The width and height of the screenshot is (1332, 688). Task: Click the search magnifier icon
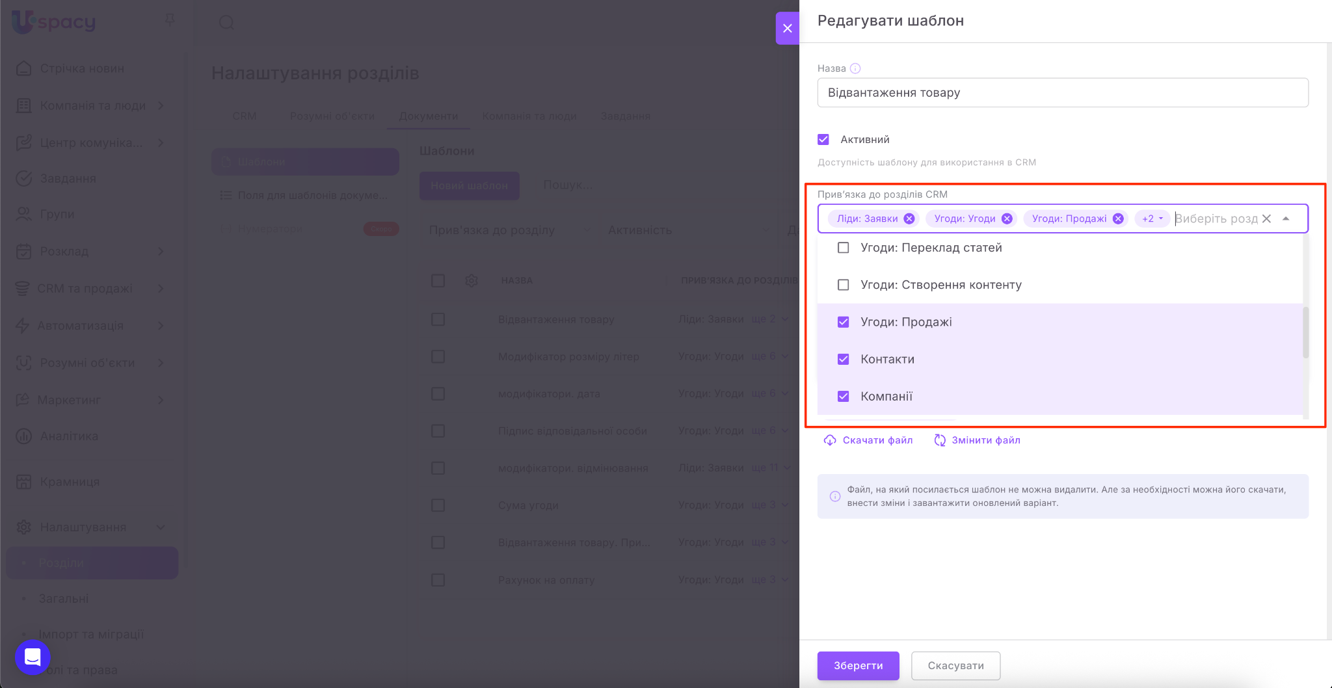coord(226,23)
